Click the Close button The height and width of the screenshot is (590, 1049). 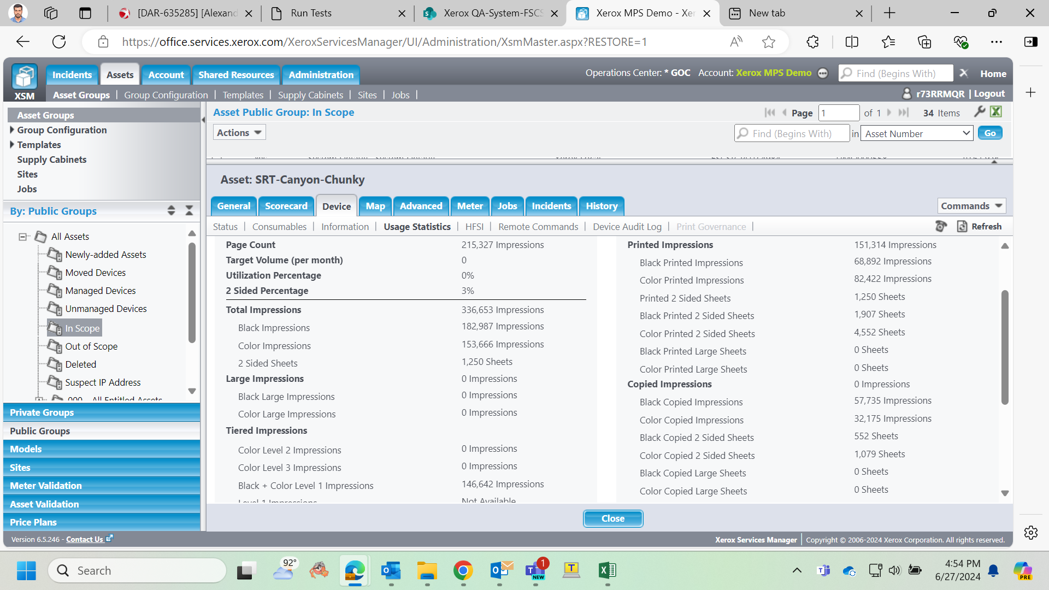tap(613, 518)
